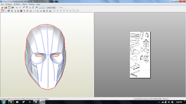Screen dimensions: 186x104
Task: Click the landscape image icon
Action: point(21,11)
